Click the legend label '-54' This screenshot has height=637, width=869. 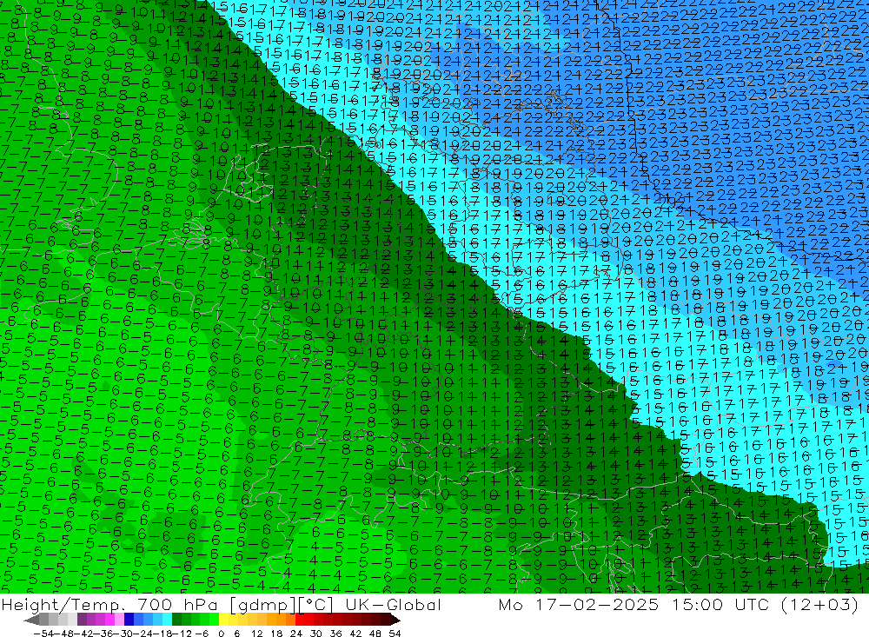tap(43, 634)
